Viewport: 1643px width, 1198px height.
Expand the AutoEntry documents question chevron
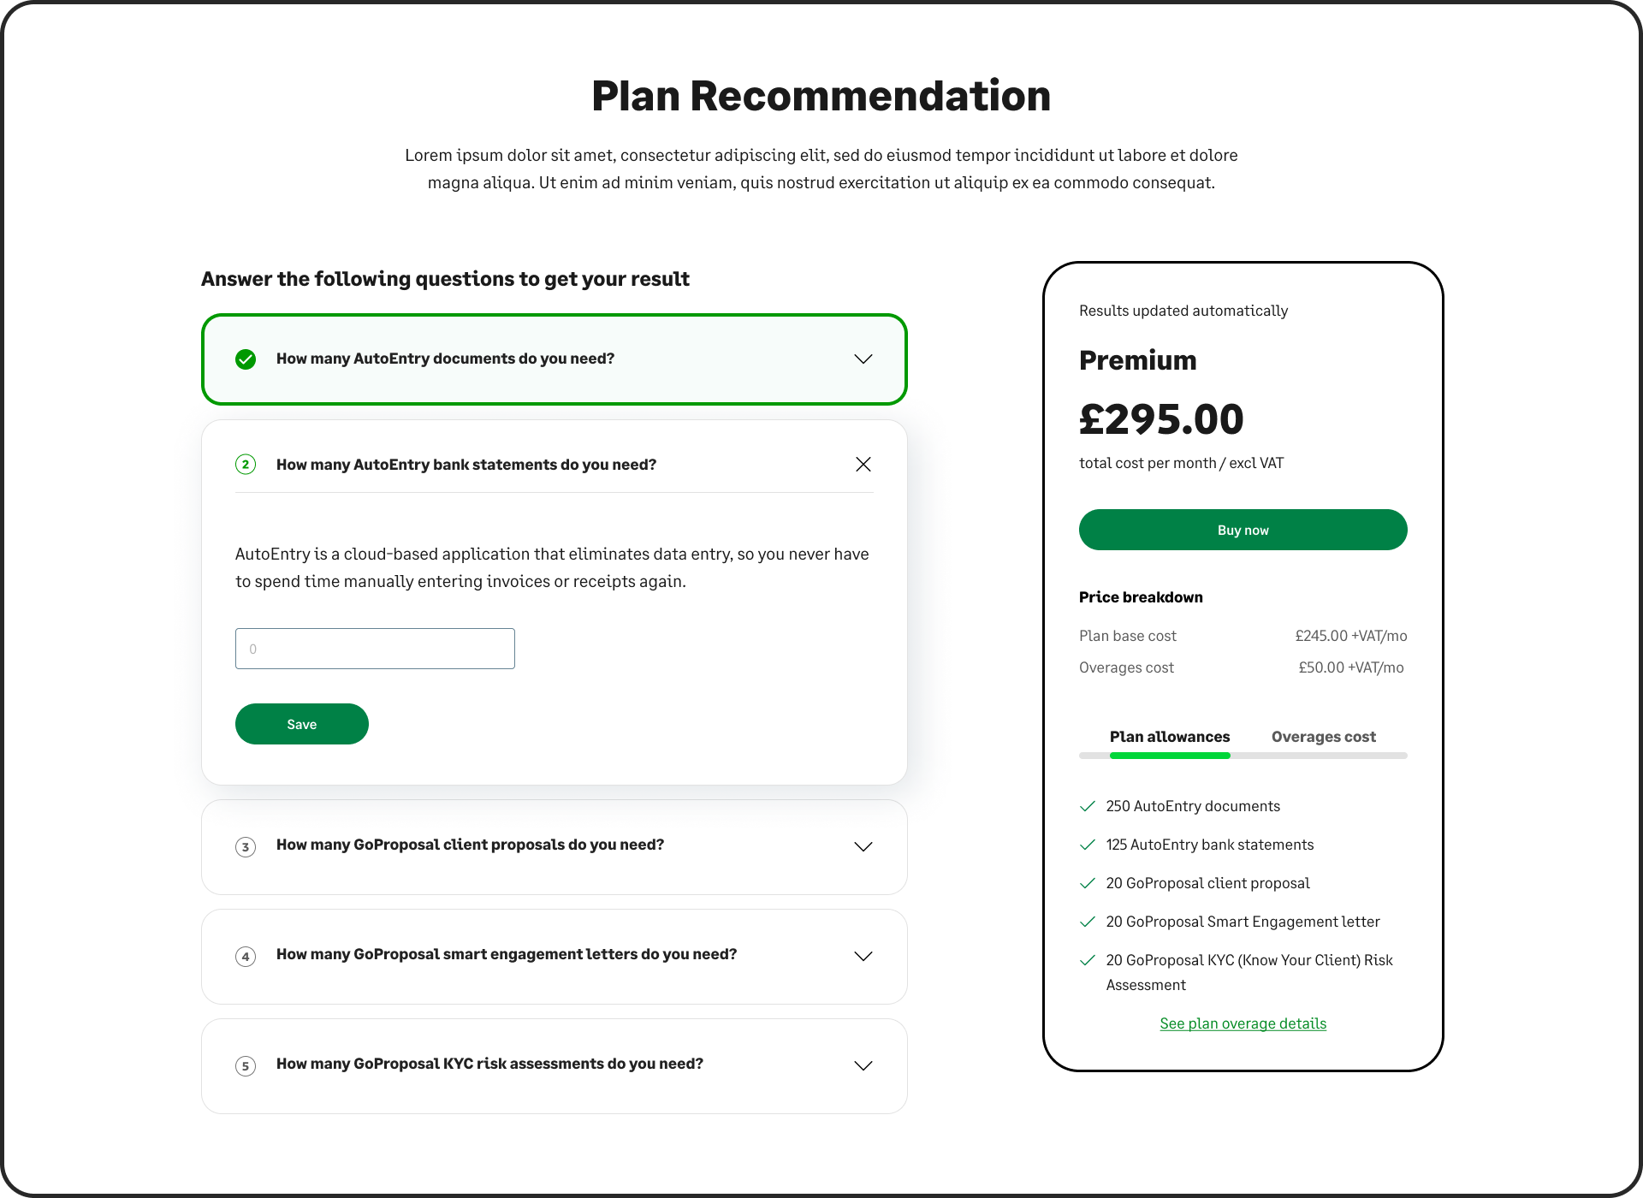[863, 359]
